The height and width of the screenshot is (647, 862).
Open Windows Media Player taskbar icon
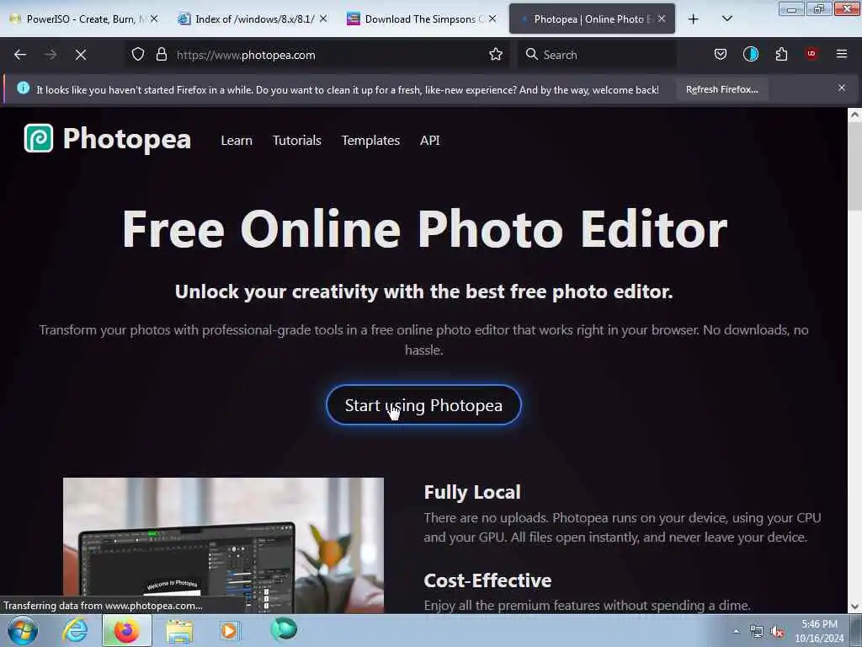pos(230,630)
